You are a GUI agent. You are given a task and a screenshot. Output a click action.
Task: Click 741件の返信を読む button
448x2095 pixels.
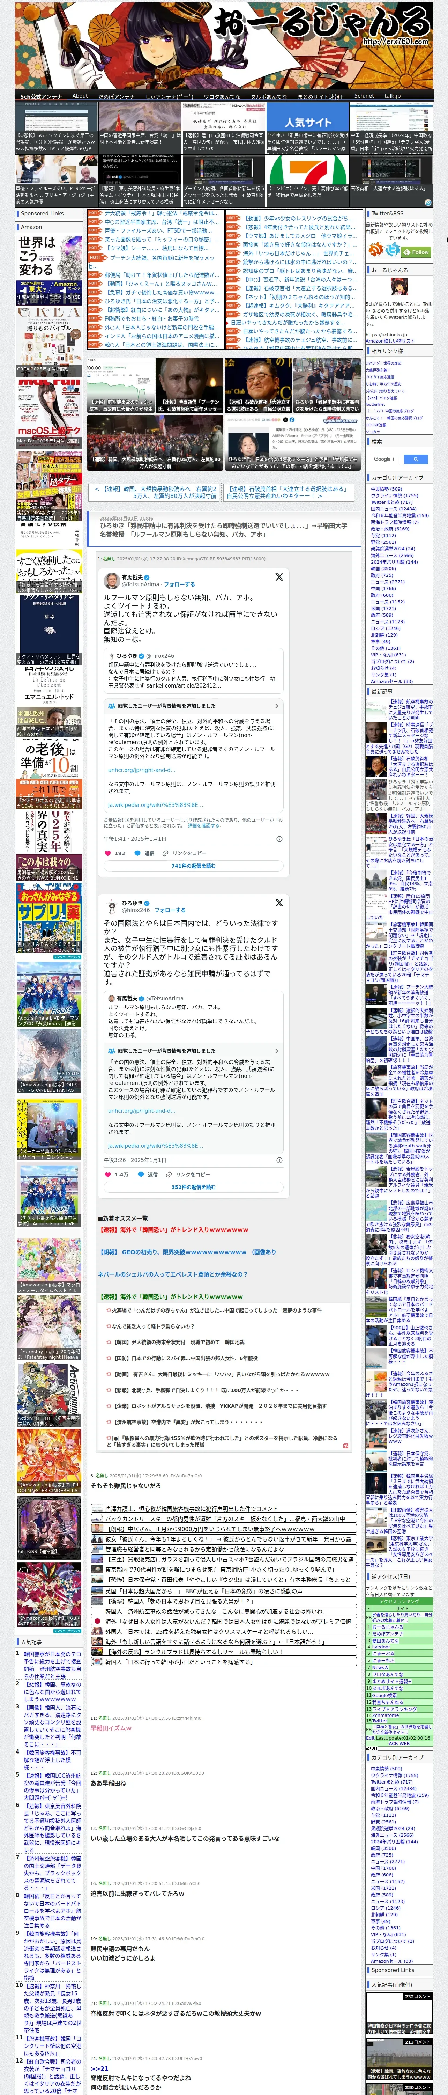pos(194,866)
